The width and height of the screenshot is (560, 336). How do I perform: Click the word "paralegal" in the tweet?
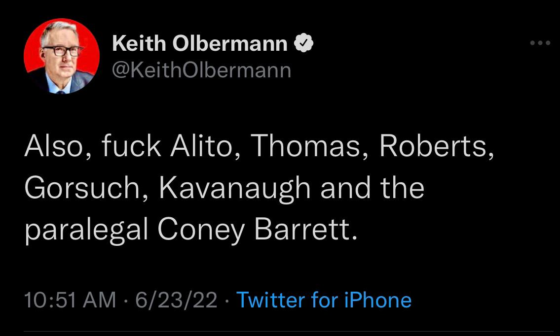coord(87,230)
